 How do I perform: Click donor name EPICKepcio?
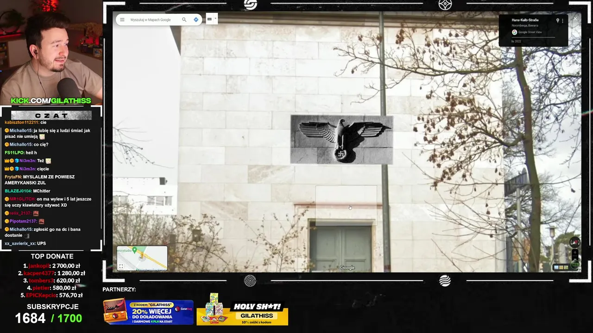41,296
